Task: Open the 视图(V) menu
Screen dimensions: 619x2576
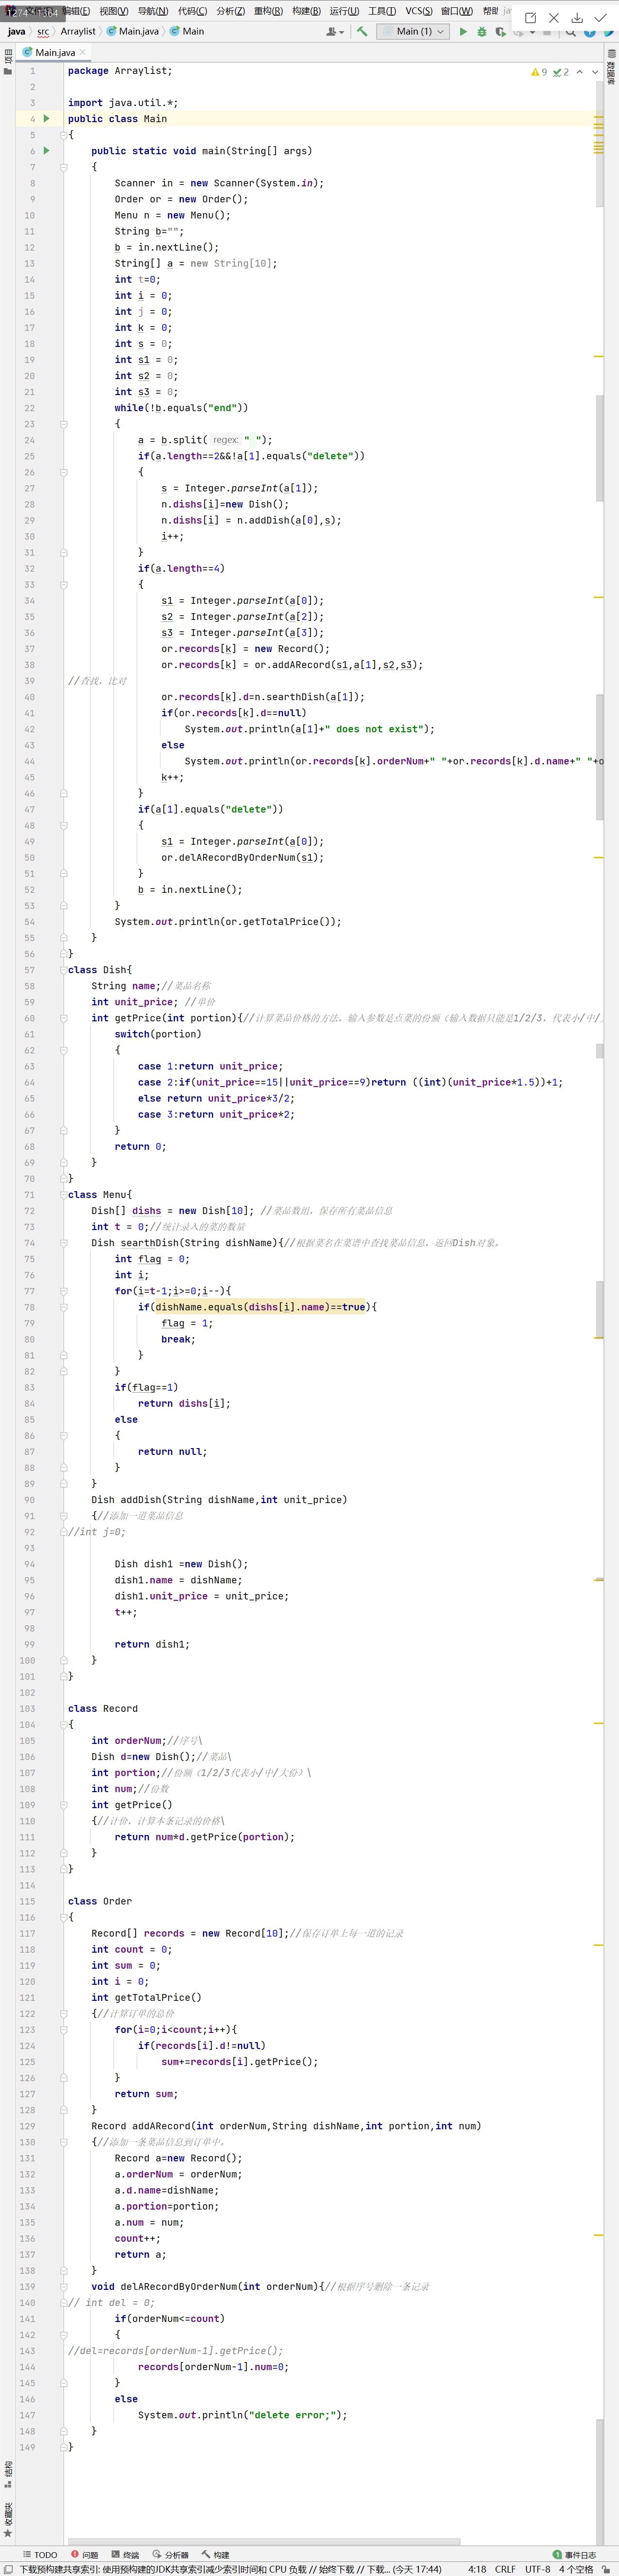Action: click(114, 11)
